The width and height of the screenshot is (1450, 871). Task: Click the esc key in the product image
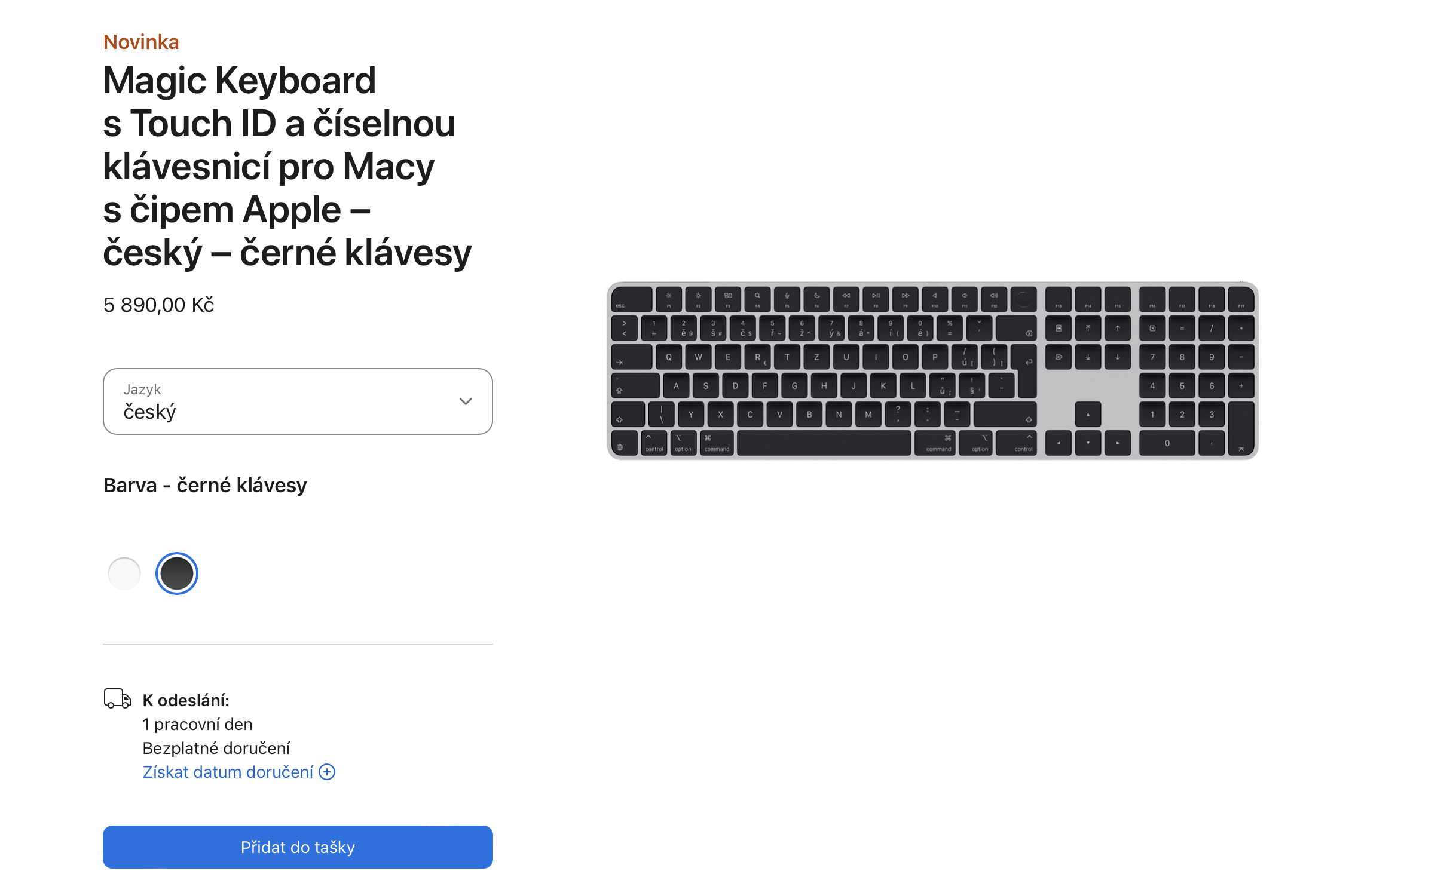point(622,300)
